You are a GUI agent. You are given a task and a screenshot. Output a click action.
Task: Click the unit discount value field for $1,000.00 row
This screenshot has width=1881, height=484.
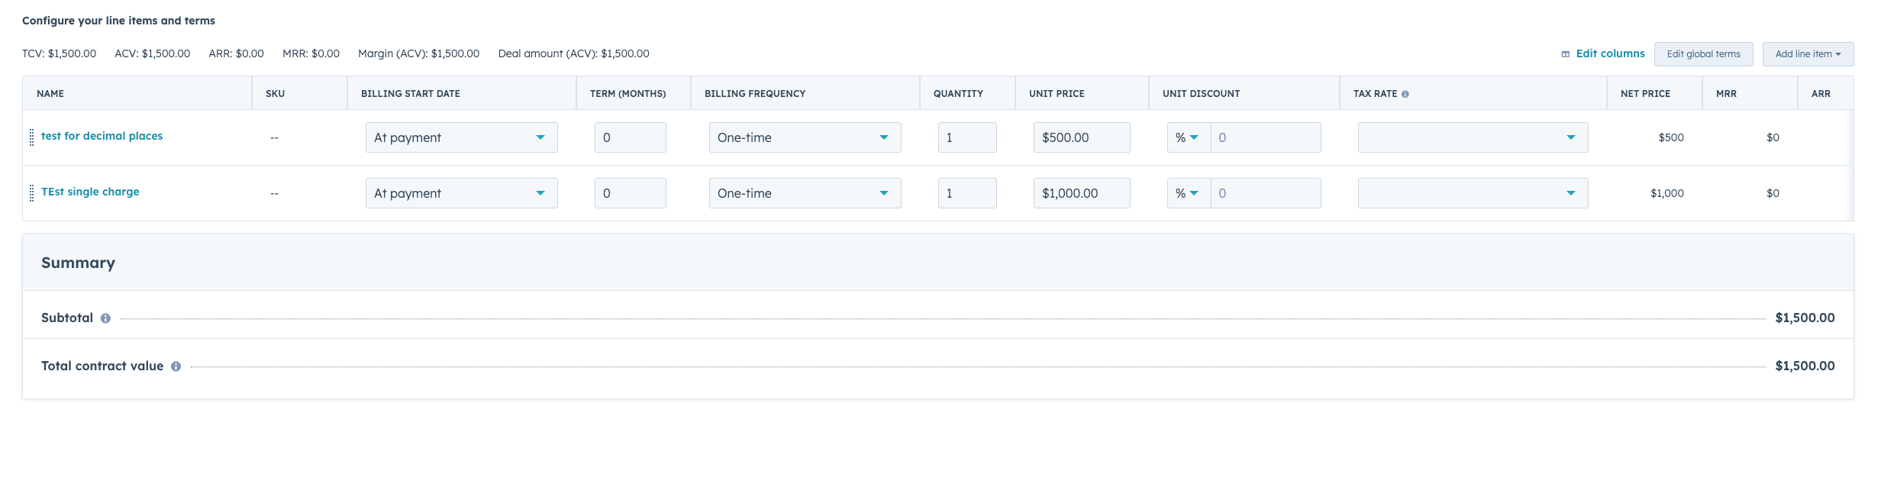[1265, 193]
